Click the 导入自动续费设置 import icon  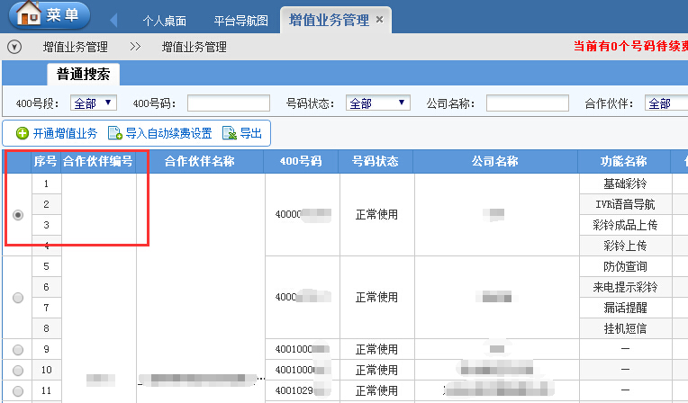(x=115, y=133)
